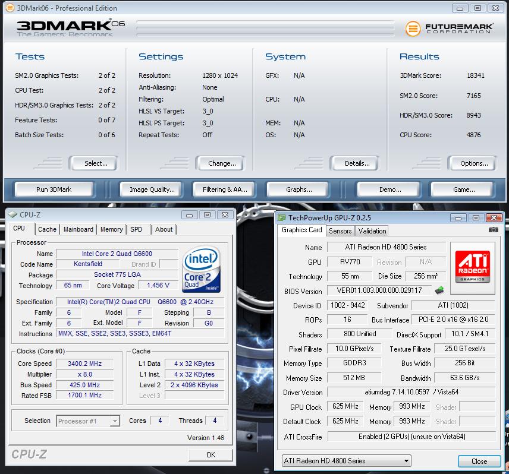Viewport: 509px width, 474px height.
Task: Open the ATI Radeon HD 4800 Series dropdown
Action: (346, 461)
